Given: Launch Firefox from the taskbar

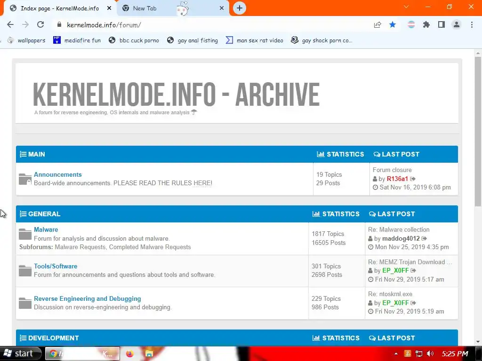Looking at the screenshot, I should (x=130, y=353).
